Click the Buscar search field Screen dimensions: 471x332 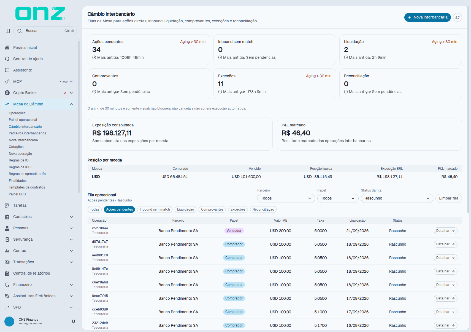(x=45, y=31)
